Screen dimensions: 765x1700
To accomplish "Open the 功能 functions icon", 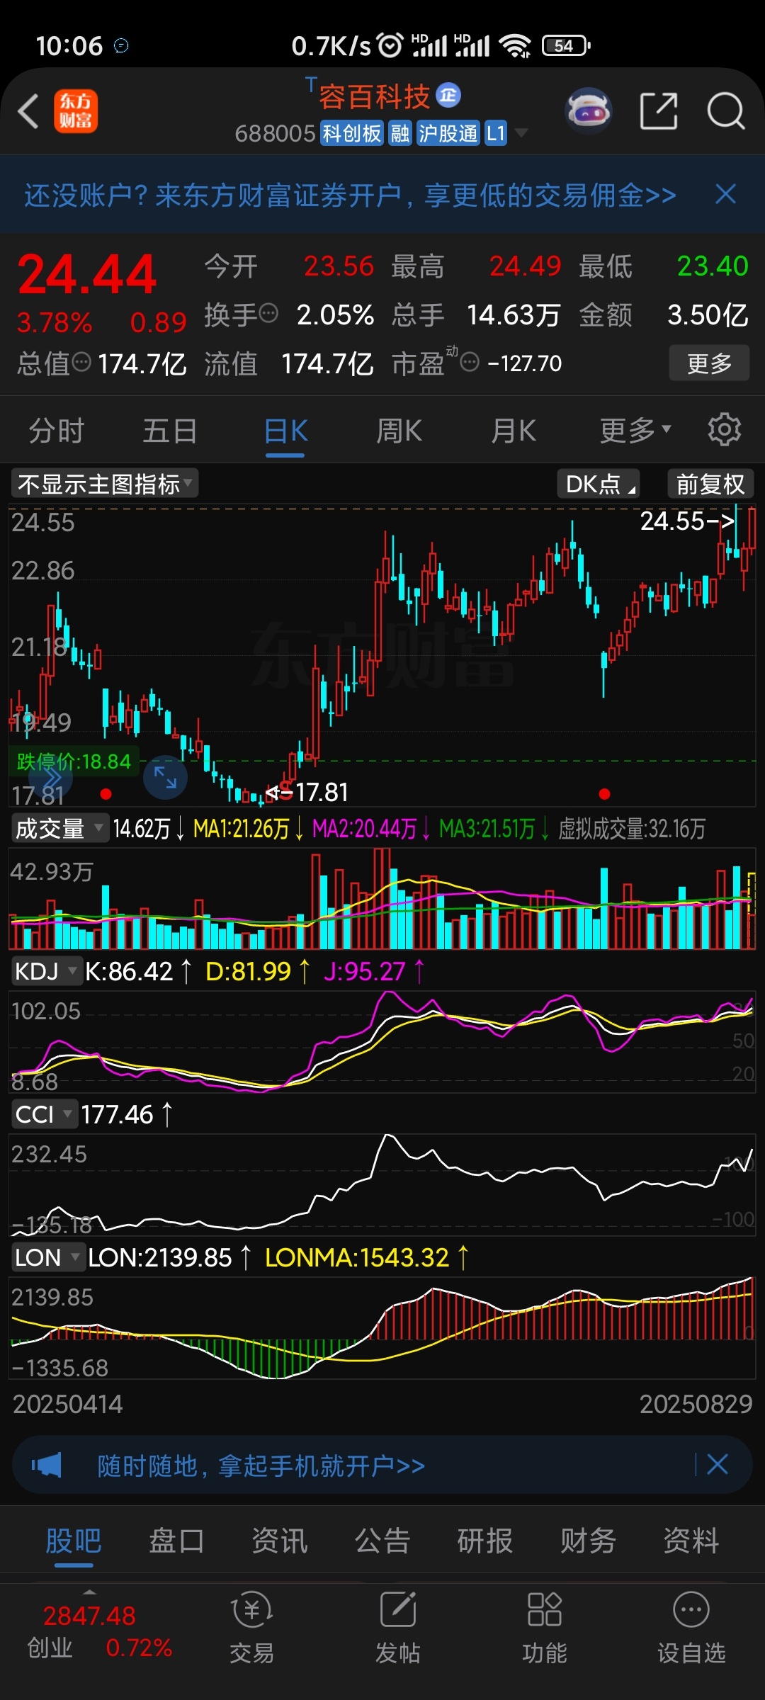I will click(544, 1627).
